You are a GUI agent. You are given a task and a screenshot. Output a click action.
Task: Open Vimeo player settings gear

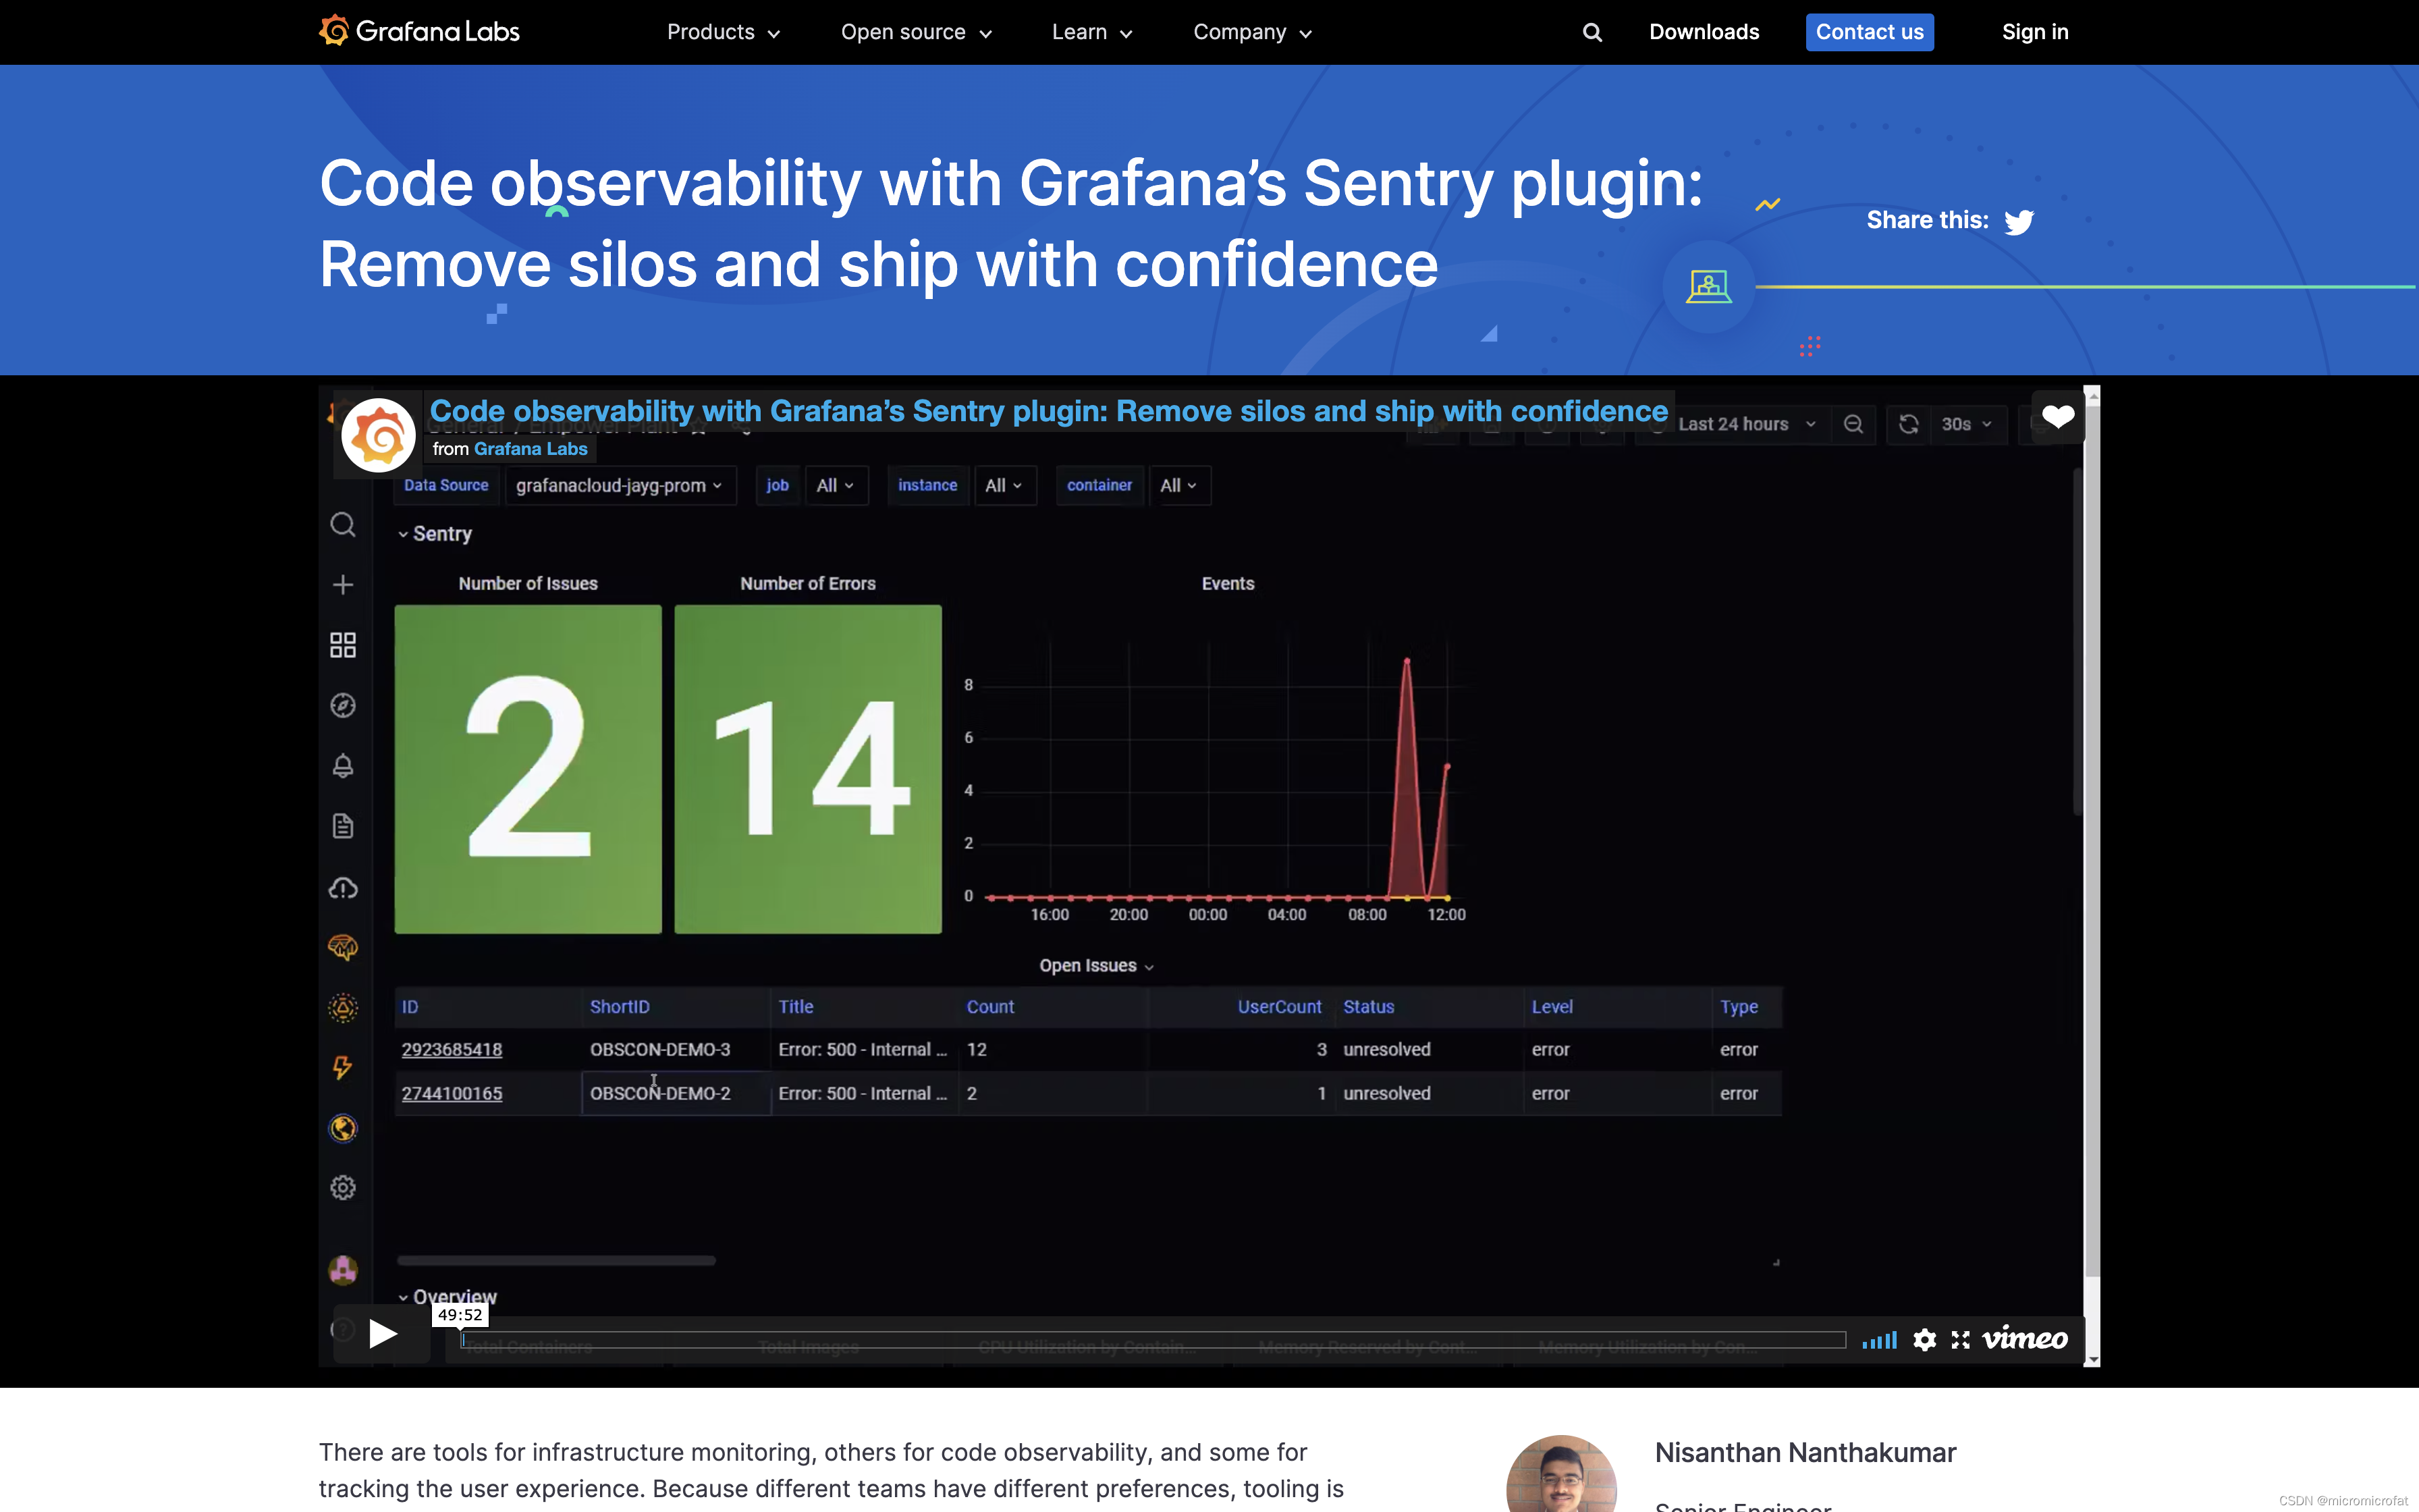point(1924,1339)
